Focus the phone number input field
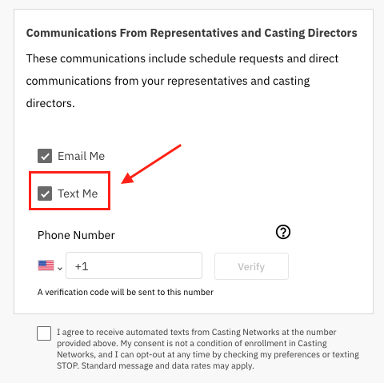 click(x=134, y=265)
